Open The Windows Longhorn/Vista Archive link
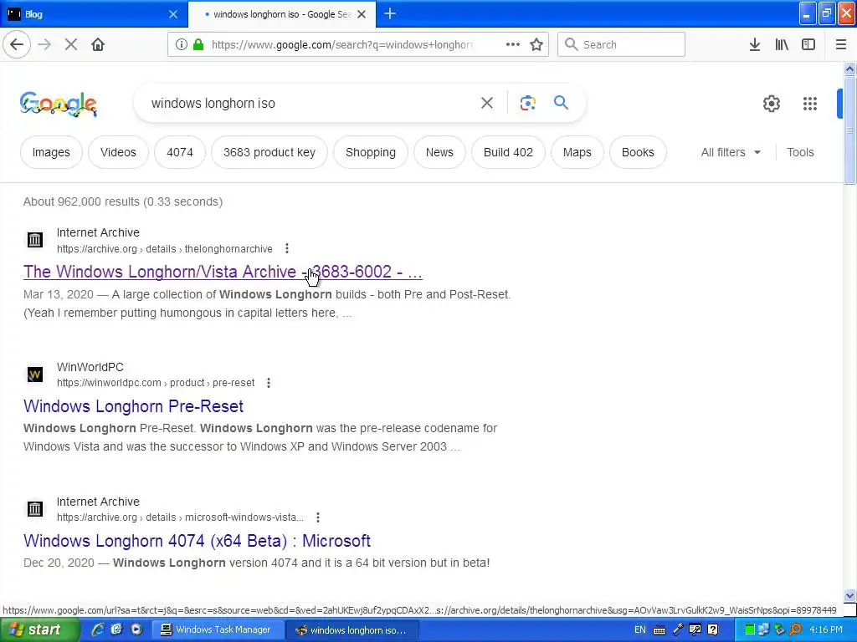 click(223, 272)
